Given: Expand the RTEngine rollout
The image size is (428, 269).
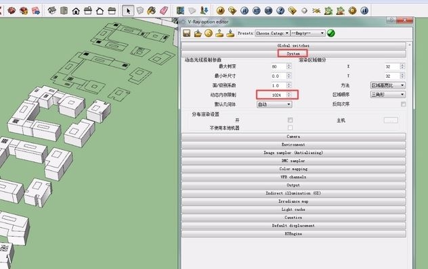Looking at the screenshot, I should (x=293, y=234).
